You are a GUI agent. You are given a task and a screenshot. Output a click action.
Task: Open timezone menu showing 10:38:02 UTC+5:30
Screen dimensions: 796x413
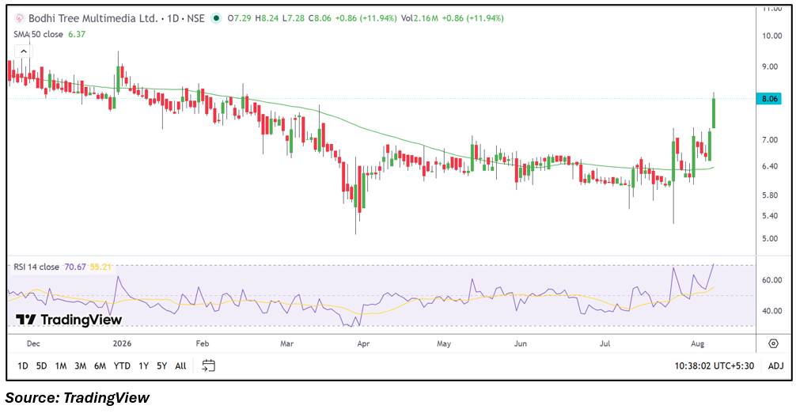tap(715, 366)
